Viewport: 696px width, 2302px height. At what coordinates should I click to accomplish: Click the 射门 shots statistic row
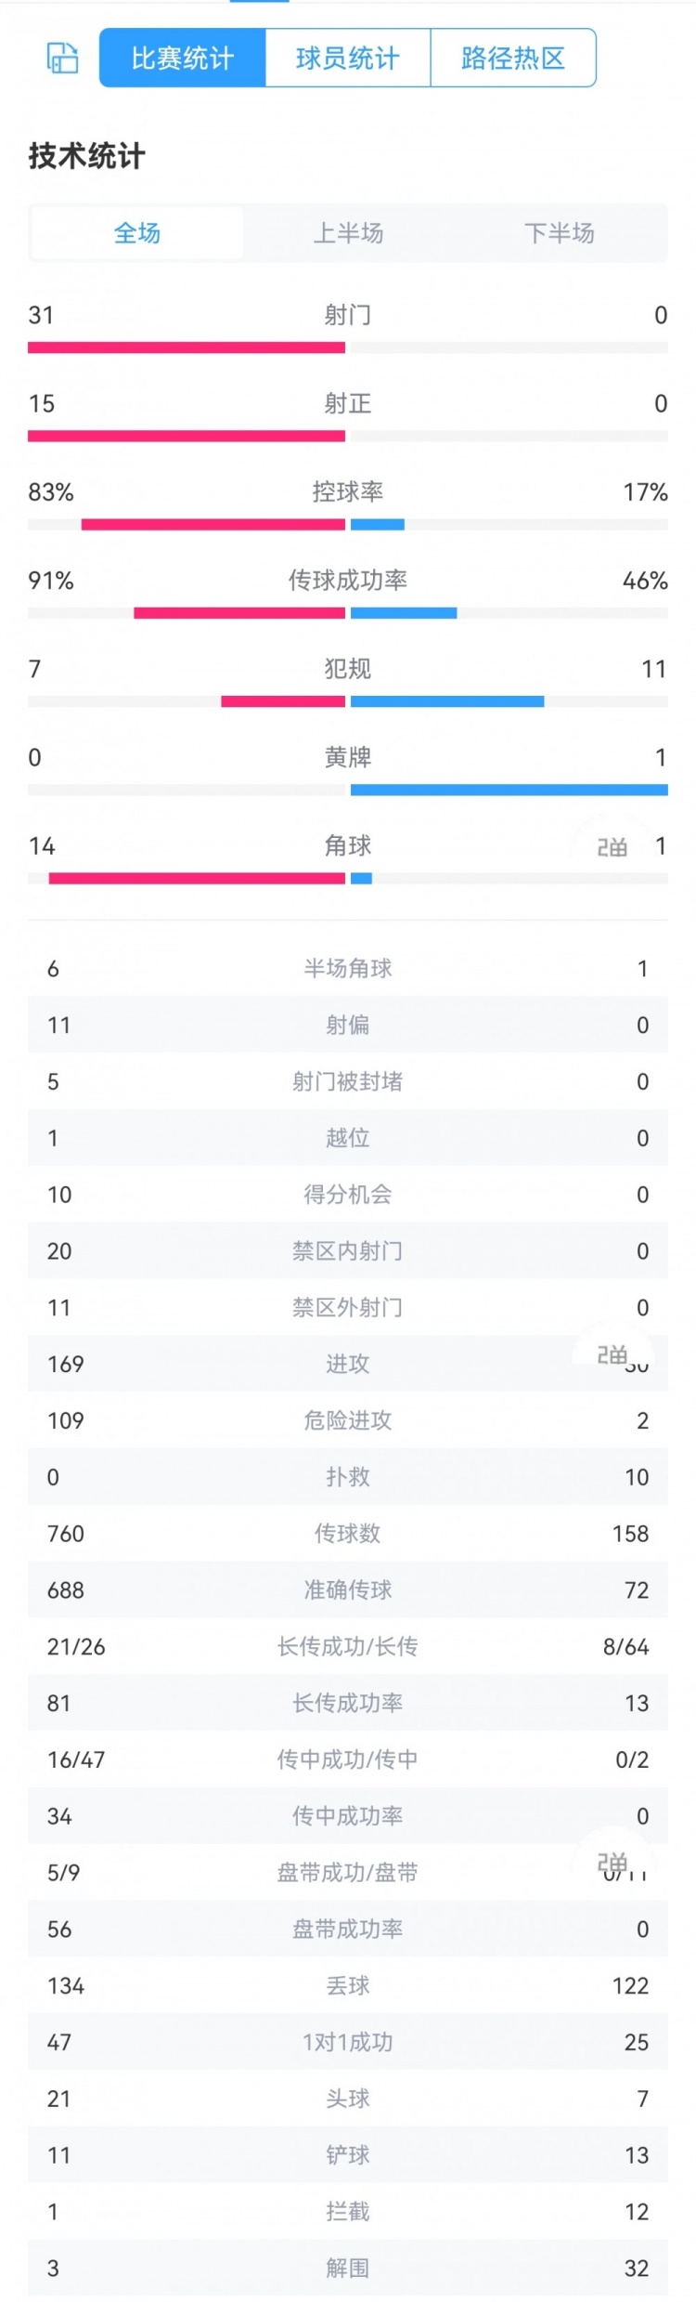tap(348, 316)
